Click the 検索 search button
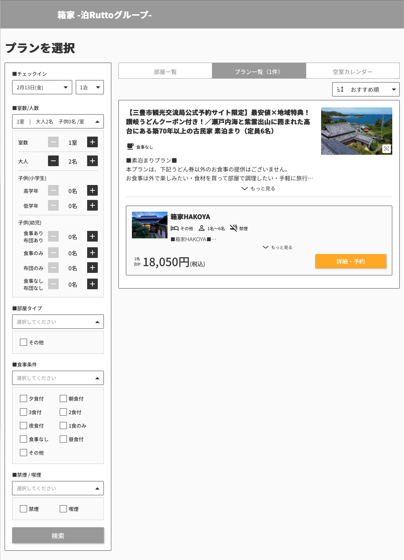This screenshot has width=404, height=560. [x=58, y=535]
